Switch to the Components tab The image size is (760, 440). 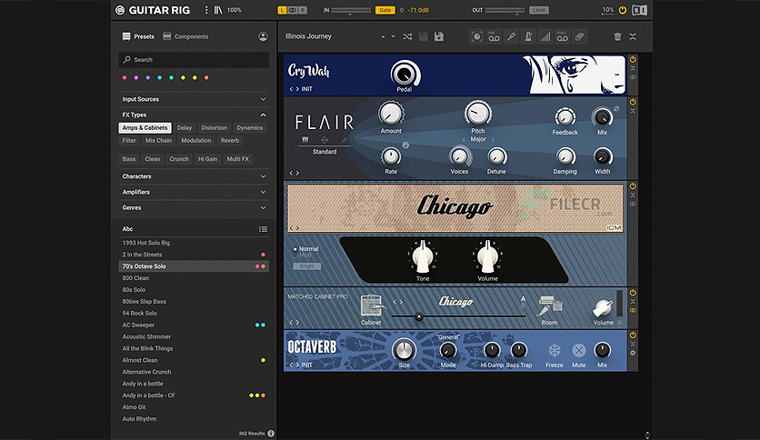pyautogui.click(x=185, y=36)
